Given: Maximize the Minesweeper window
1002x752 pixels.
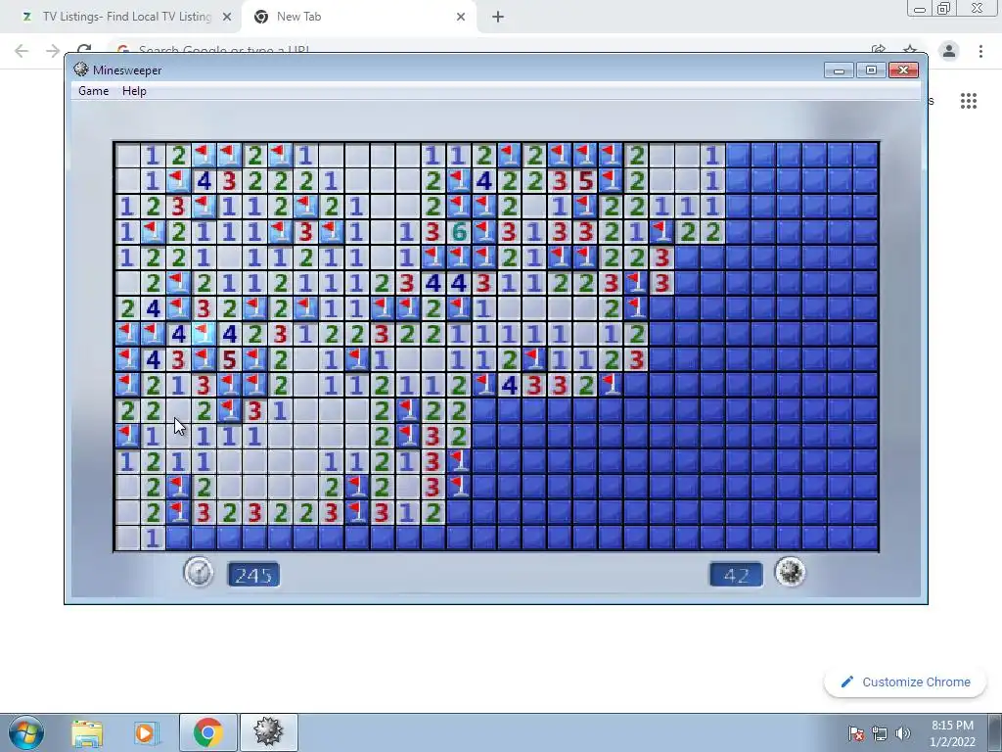Looking at the screenshot, I should click(871, 70).
